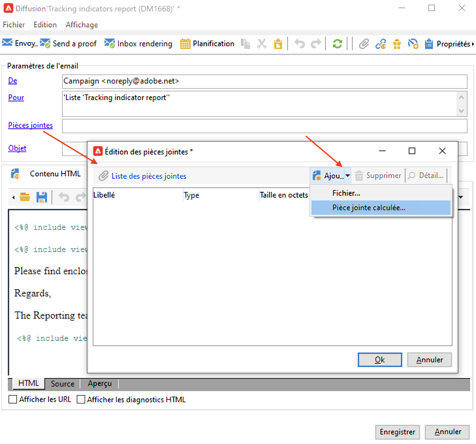The image size is (476, 444).
Task: Confirm attachments dialog with Ok
Action: (380, 359)
